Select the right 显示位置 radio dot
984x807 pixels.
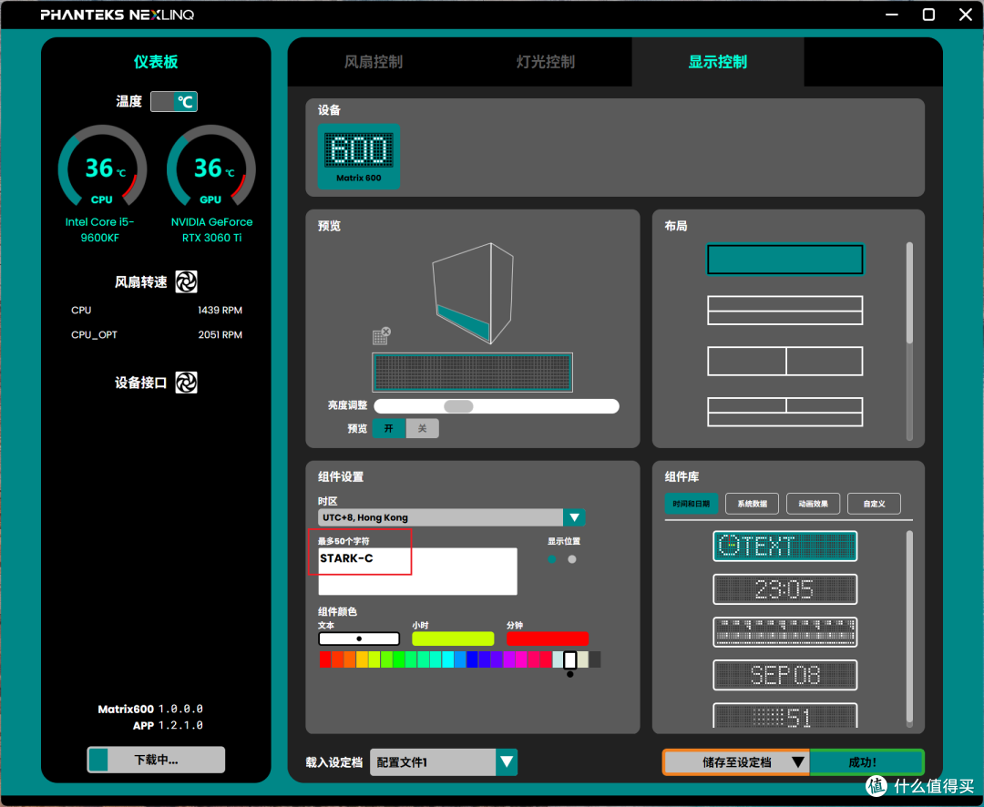571,559
